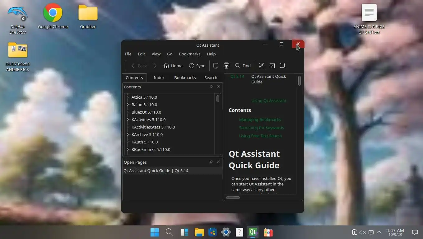Follow the Searching for Keywords link
423x239 pixels.
(x=262, y=128)
